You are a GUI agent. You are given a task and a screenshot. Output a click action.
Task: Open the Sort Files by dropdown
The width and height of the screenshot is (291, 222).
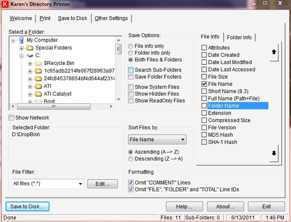tap(157, 140)
